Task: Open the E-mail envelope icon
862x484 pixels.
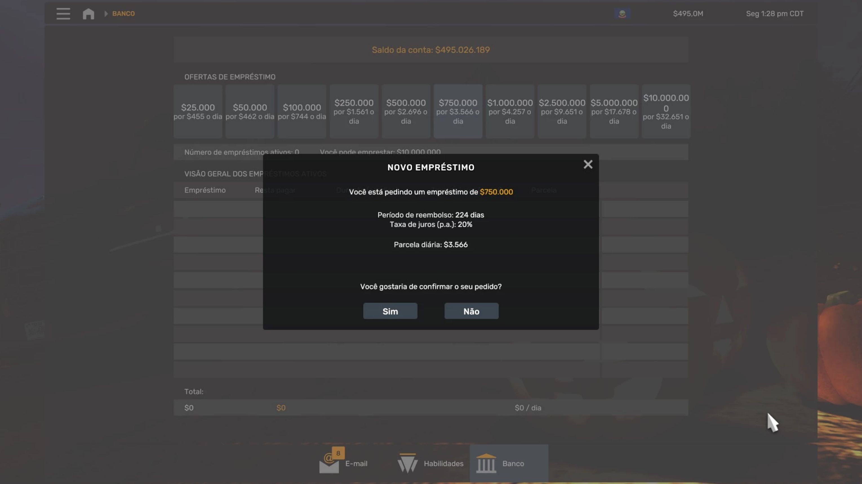Action: pyautogui.click(x=329, y=464)
